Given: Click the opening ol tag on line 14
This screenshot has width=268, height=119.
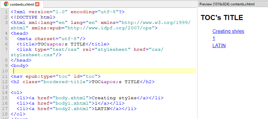Looking at the screenshot, I should [x=17, y=93].
